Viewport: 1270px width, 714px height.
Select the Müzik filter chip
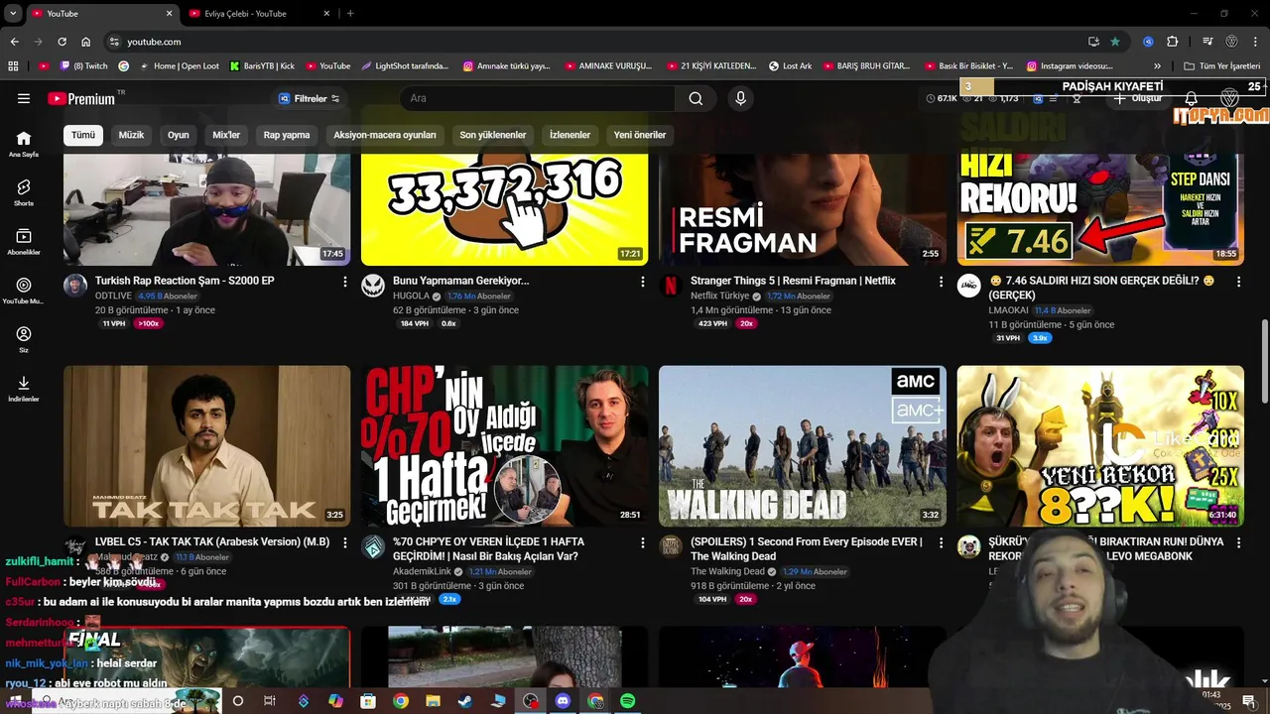click(x=131, y=135)
